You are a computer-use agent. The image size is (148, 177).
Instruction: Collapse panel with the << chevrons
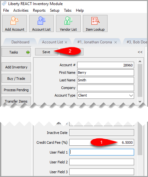(x=140, y=52)
